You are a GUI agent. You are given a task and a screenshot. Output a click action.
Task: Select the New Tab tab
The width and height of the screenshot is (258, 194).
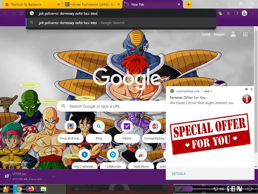[x=152, y=5]
